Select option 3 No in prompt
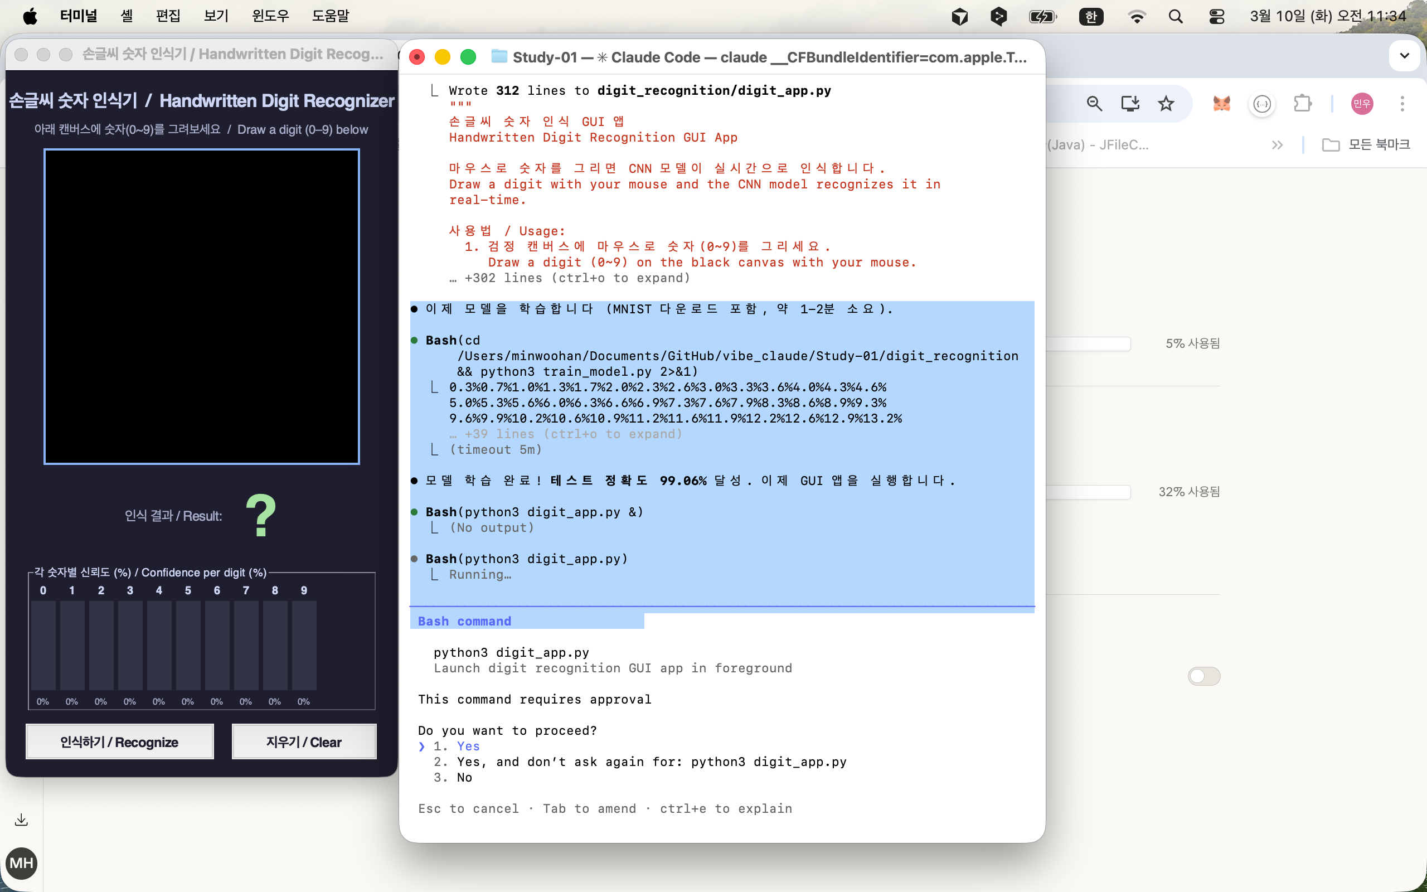This screenshot has height=892, width=1427. 464,778
